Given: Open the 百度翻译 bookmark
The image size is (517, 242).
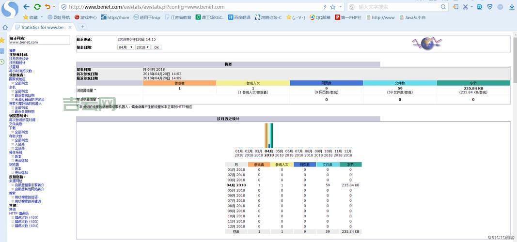Looking at the screenshot, I should (x=239, y=17).
